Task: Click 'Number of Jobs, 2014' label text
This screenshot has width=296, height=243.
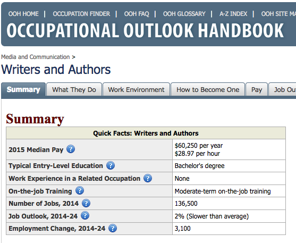Action: 44,203
